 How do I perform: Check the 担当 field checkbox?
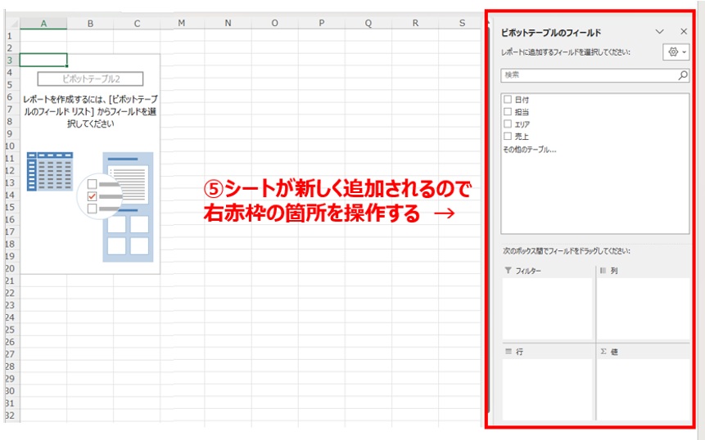tap(508, 111)
